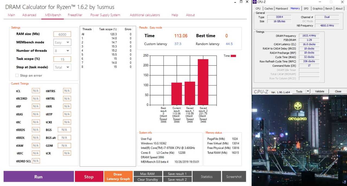The image size is (347, 186).
Task: Open the Caches tab in CPU-Z
Action: pyautogui.click(x=269, y=8)
